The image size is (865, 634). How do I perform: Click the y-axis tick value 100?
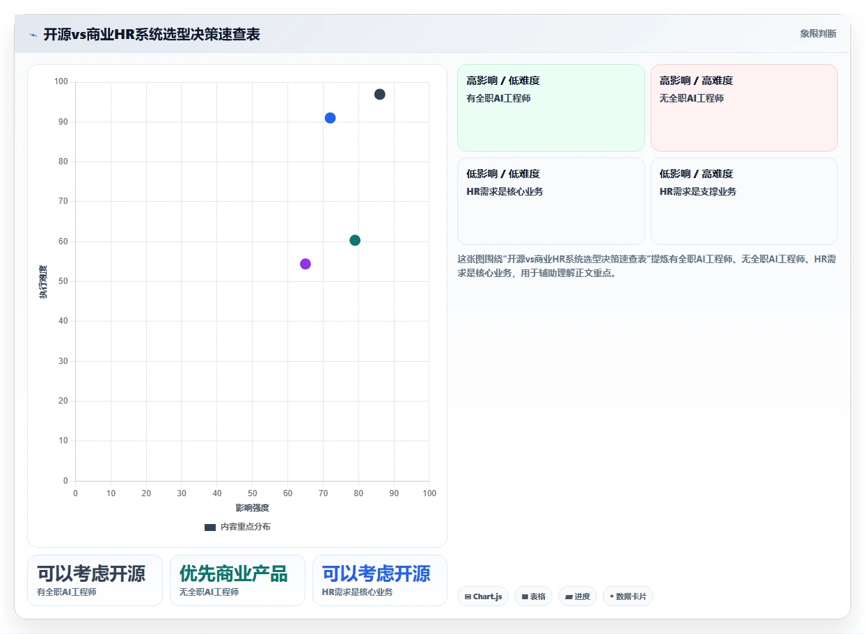61,82
